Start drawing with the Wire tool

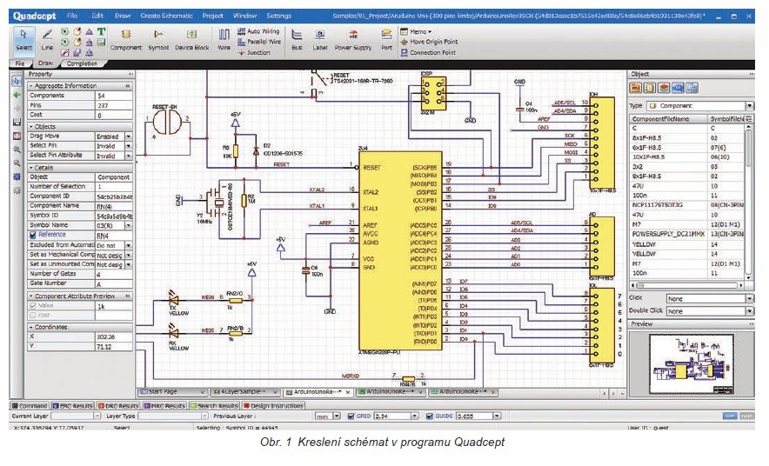224,40
